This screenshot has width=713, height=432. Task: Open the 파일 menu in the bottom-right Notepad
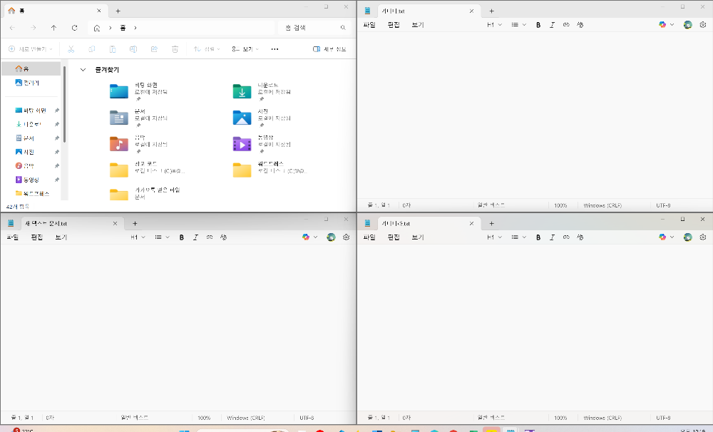369,237
